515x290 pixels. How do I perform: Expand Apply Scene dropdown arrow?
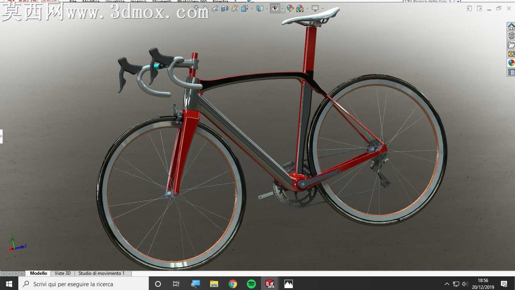coord(307,8)
